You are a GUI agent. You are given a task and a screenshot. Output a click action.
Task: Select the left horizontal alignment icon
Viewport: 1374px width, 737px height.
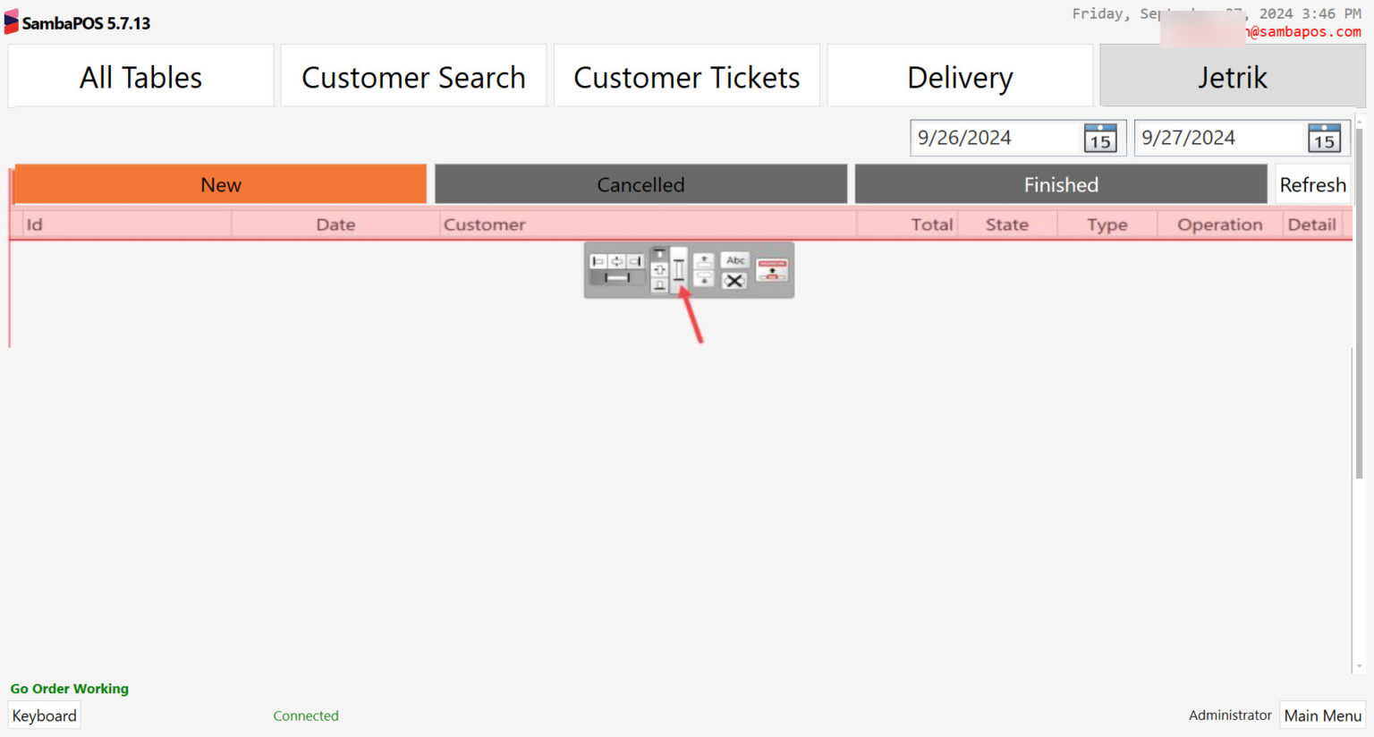pos(598,261)
